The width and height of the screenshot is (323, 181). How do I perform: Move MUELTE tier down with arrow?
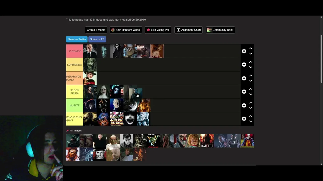251,108
